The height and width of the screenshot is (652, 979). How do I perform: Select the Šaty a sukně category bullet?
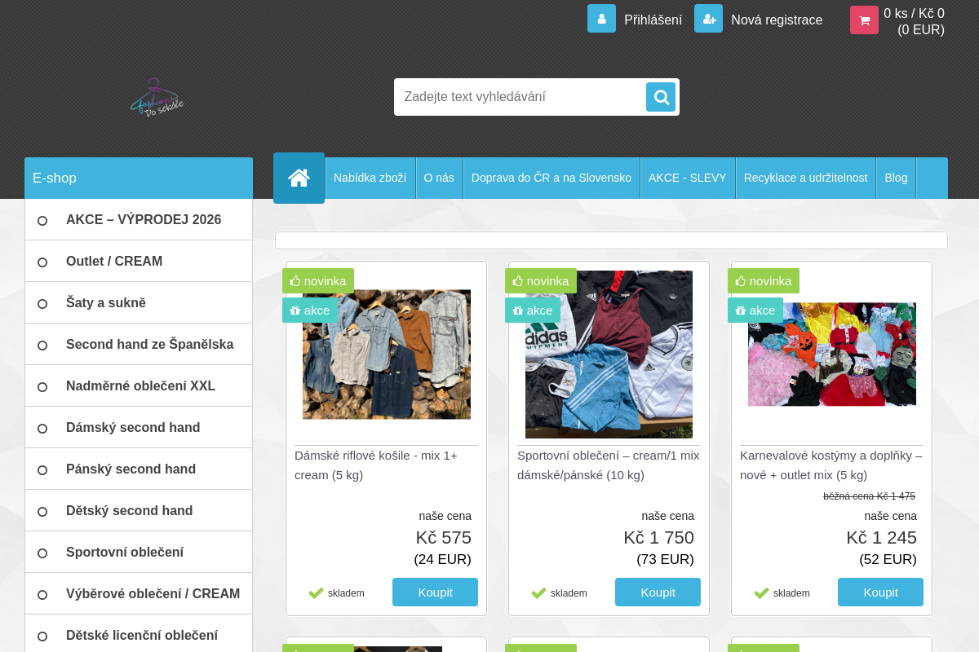[x=42, y=303]
